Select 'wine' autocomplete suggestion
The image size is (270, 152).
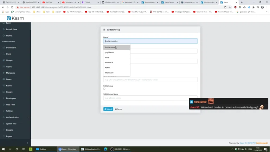117,57
